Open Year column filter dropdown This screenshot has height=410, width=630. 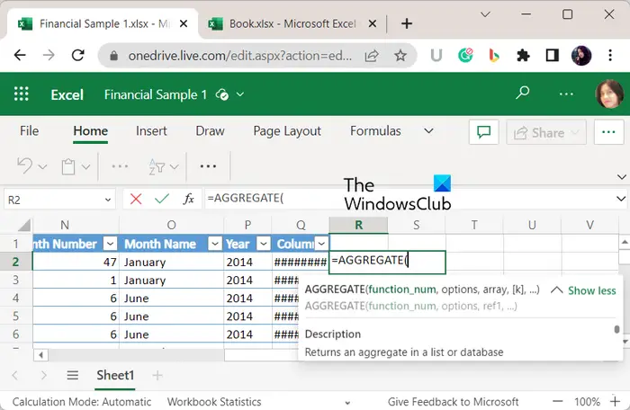tap(263, 244)
